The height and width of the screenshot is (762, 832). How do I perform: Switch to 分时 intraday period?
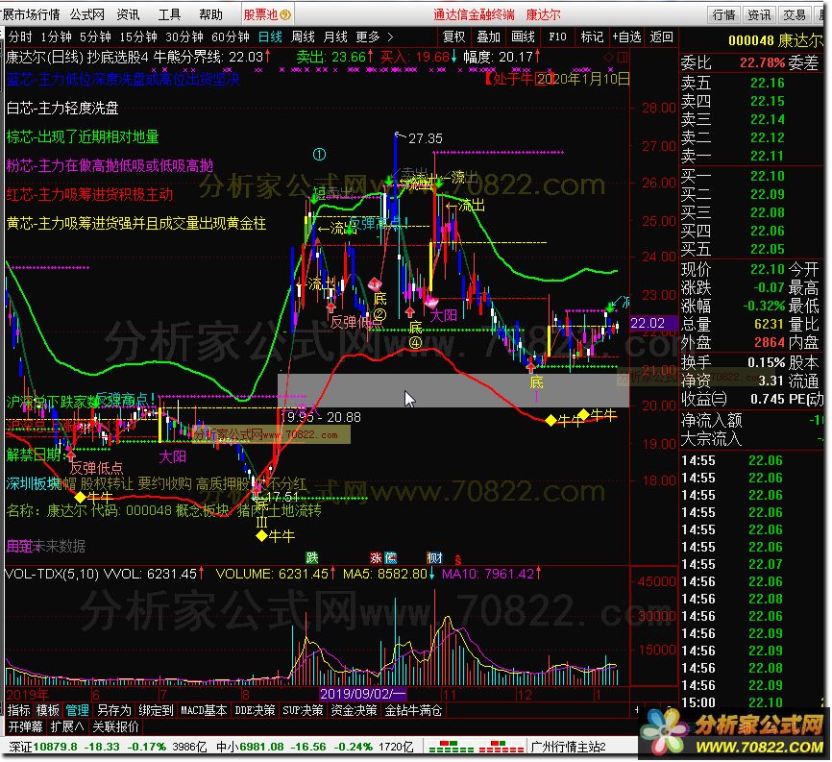click(20, 37)
